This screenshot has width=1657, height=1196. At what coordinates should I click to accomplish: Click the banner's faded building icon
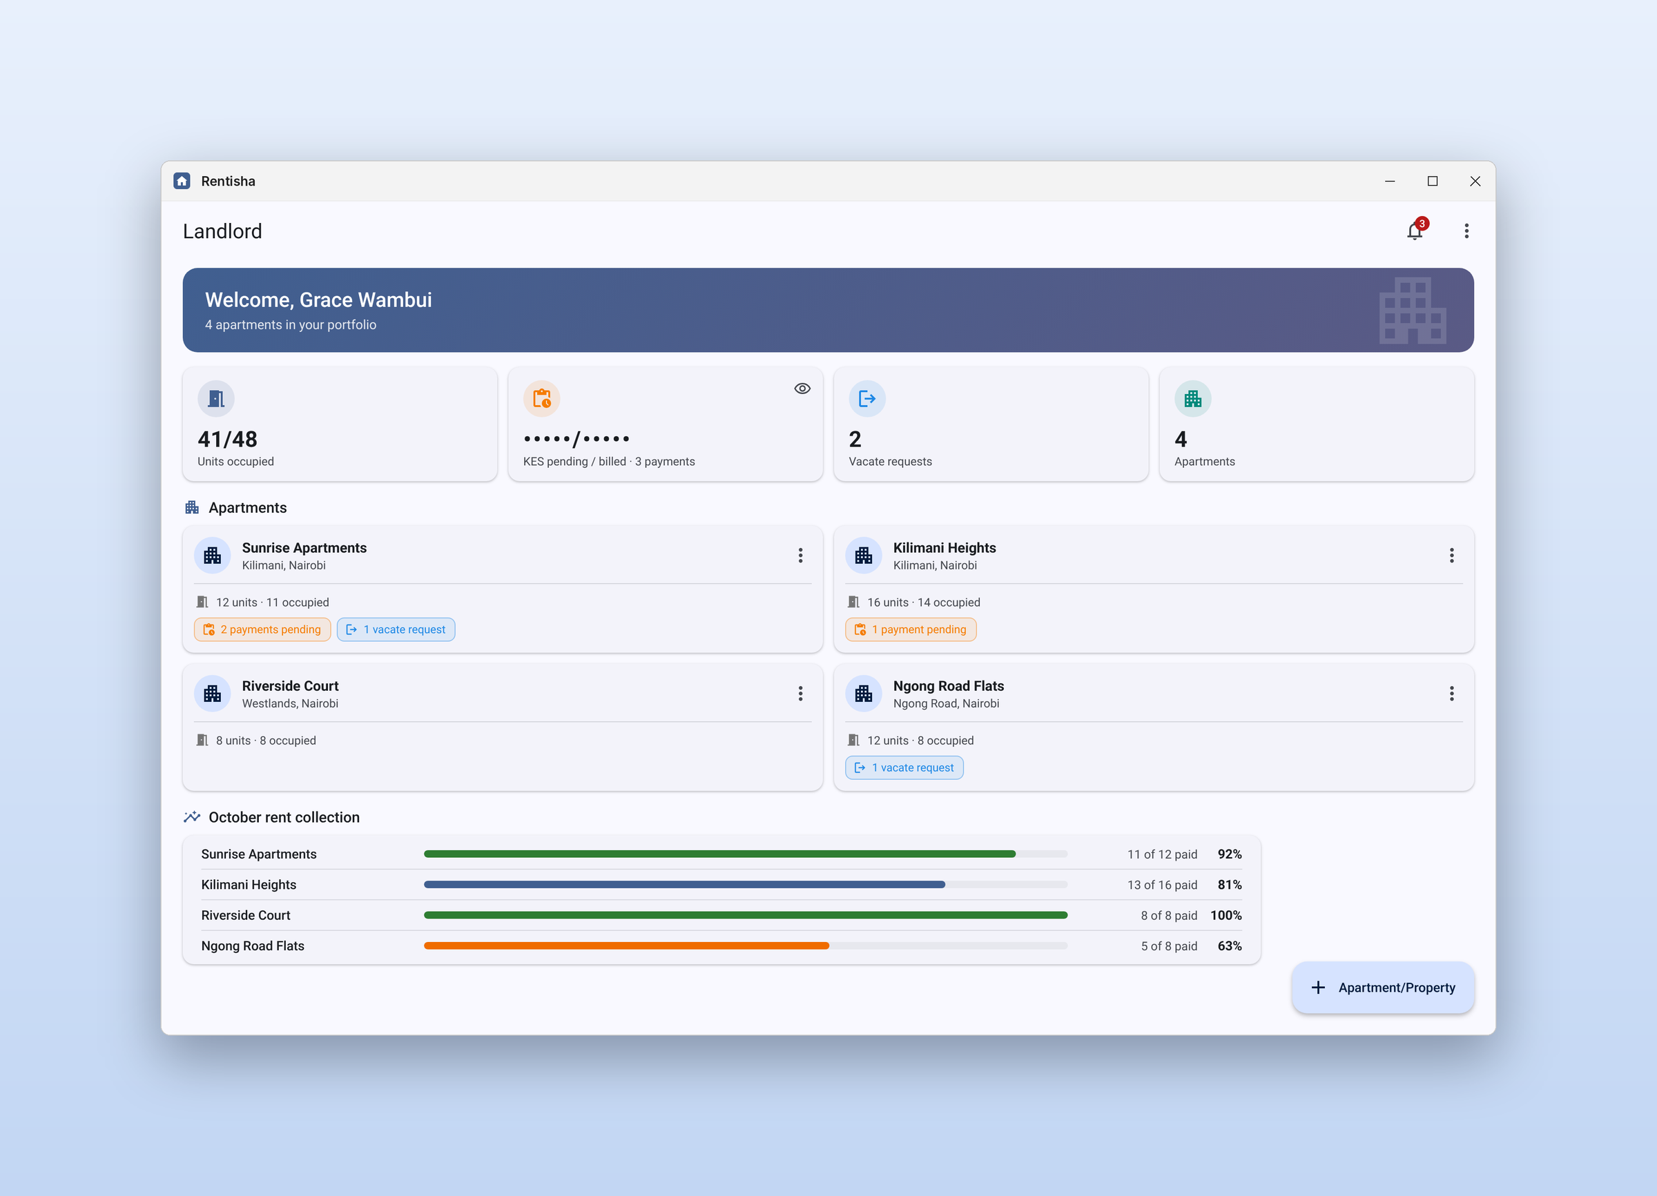tap(1413, 311)
